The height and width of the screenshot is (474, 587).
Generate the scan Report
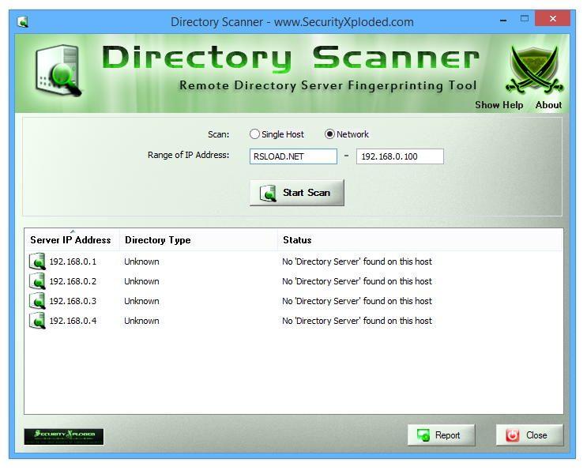(441, 435)
